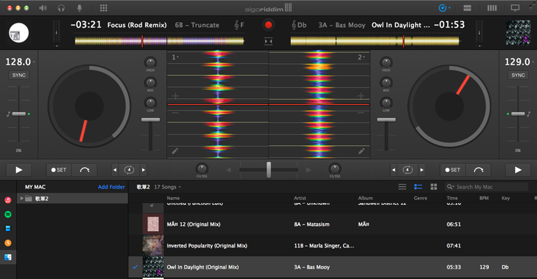
Task: Open iTunes music library source
Action: 8,200
